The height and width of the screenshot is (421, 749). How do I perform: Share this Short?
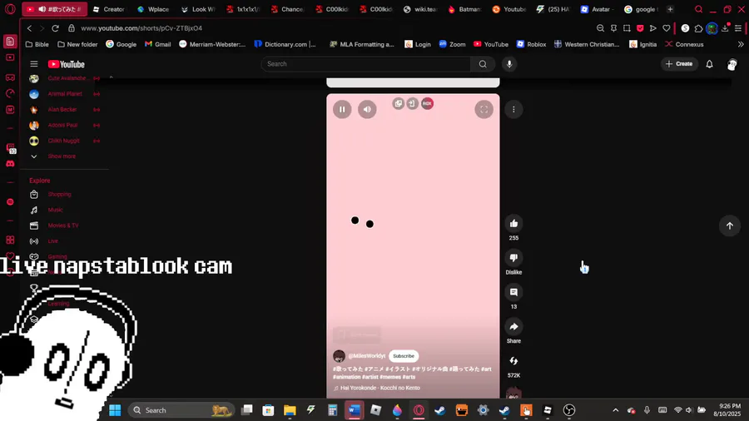[x=513, y=326]
